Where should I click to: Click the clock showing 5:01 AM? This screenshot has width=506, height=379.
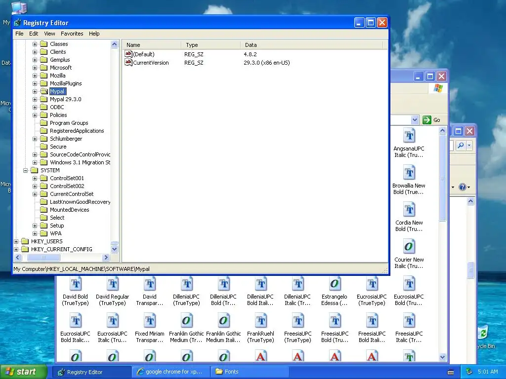click(488, 372)
